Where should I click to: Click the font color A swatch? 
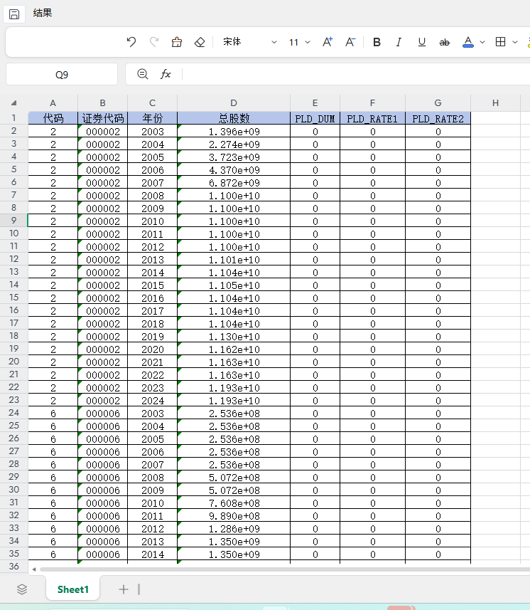(x=467, y=43)
